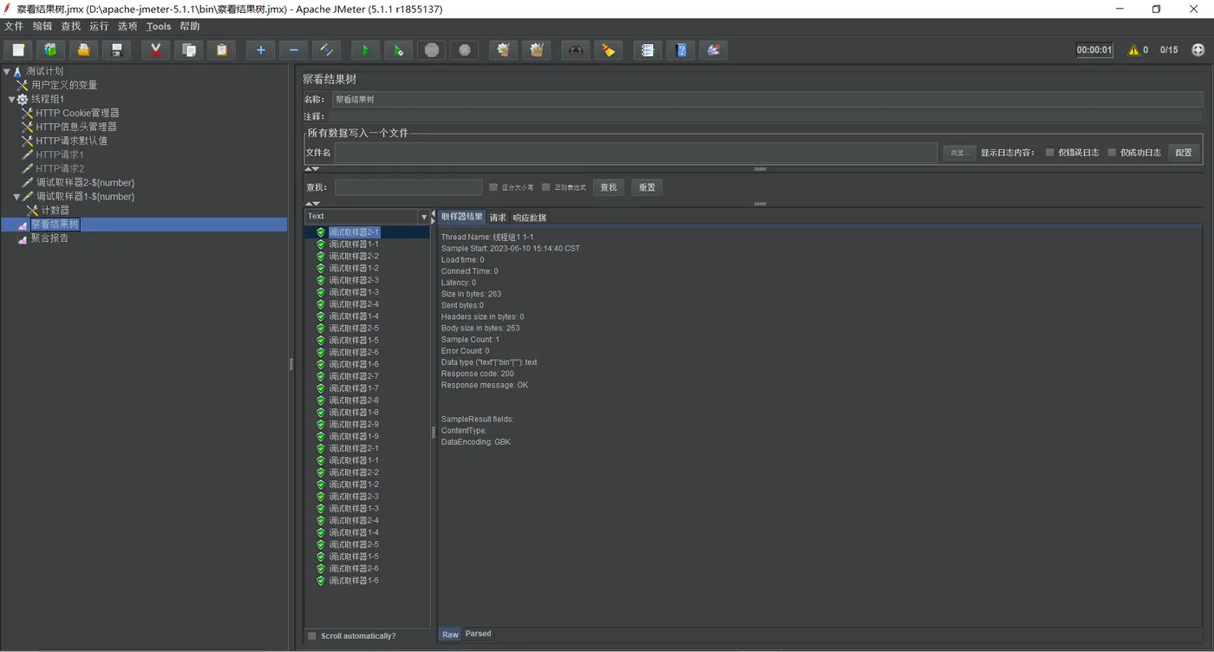The width and height of the screenshot is (1214, 652).
Task: Click the Clear results broom-gear icon
Action: [x=503, y=50]
